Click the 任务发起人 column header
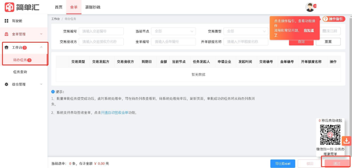This screenshot has width=352, height=168. (201, 62)
